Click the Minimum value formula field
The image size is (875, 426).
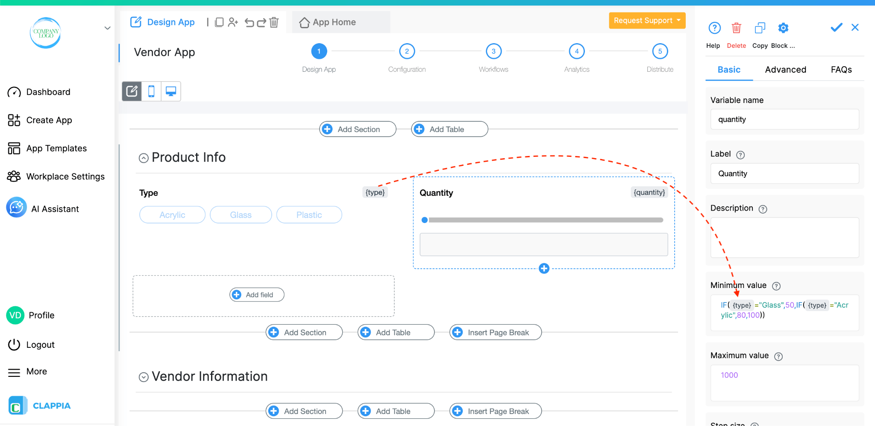(784, 313)
